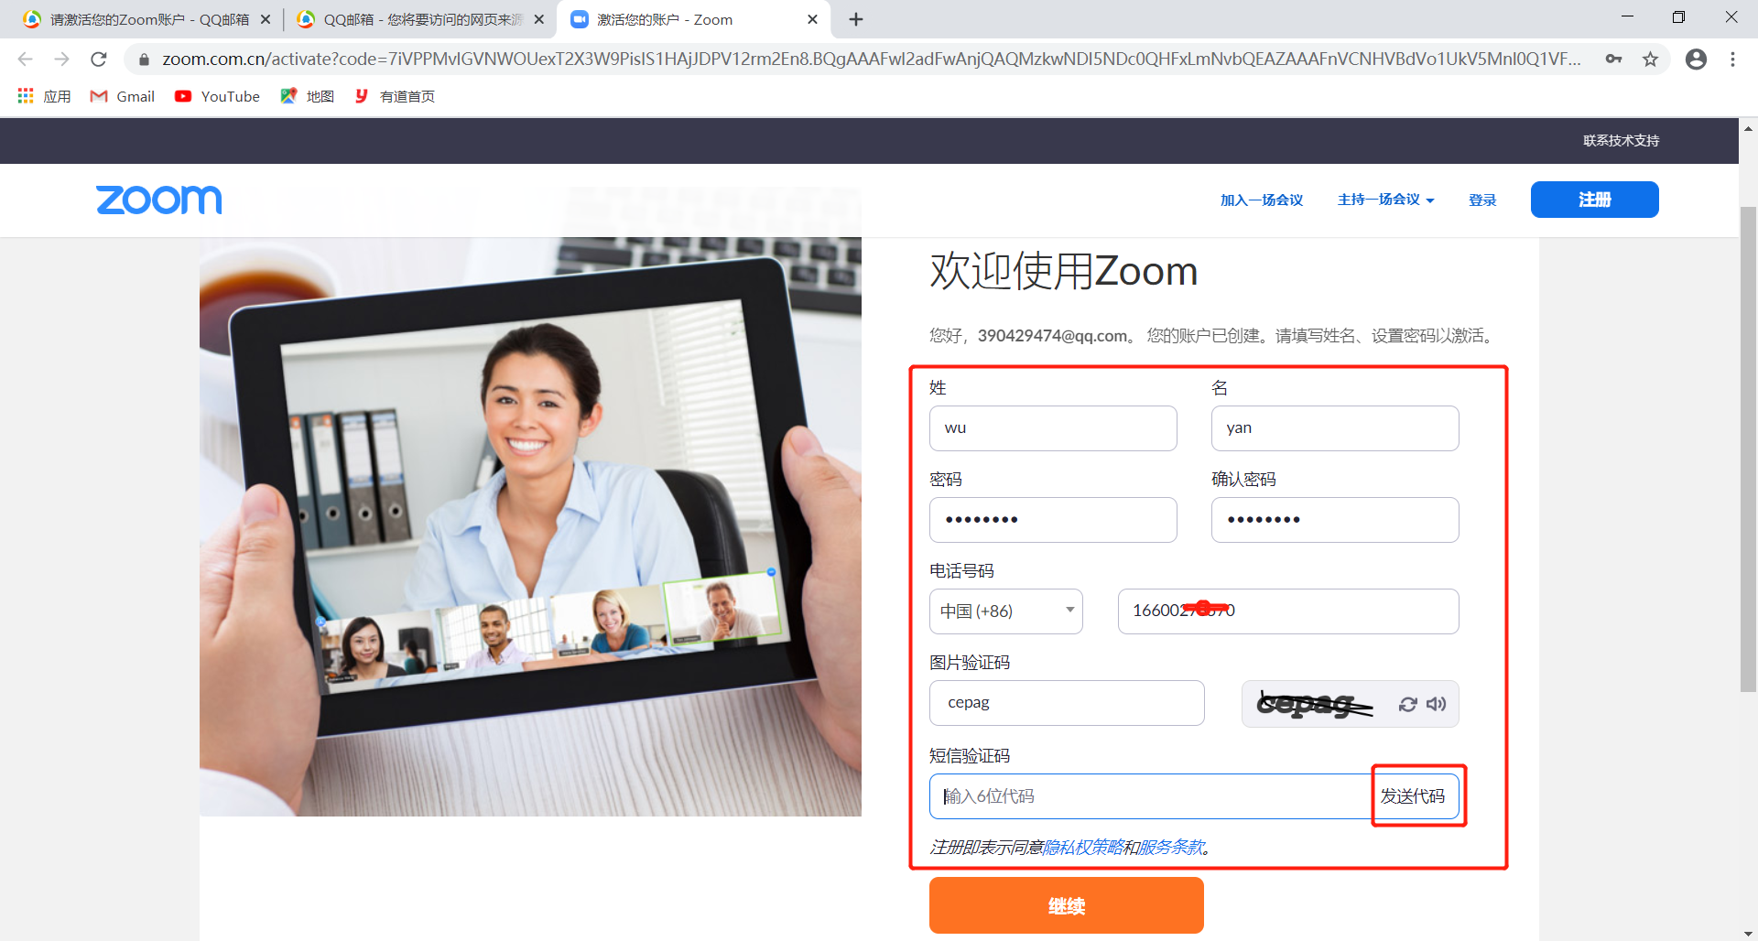
Task: Click the Zoom logo
Action: [x=159, y=200]
